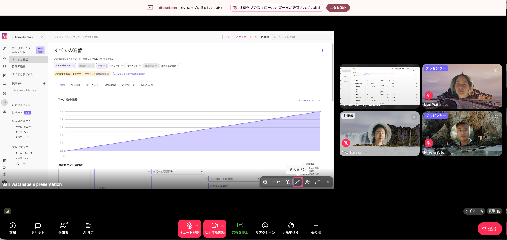Open the 社内および社外 filter dropdown
The height and width of the screenshot is (240, 507).
tap(170, 66)
